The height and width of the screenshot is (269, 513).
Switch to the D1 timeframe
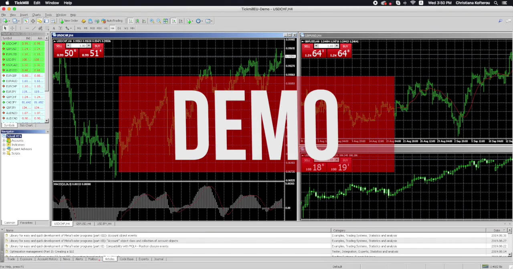click(x=119, y=28)
